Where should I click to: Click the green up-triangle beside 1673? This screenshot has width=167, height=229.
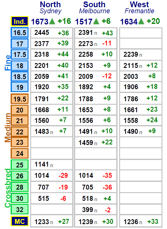coord(52,21)
